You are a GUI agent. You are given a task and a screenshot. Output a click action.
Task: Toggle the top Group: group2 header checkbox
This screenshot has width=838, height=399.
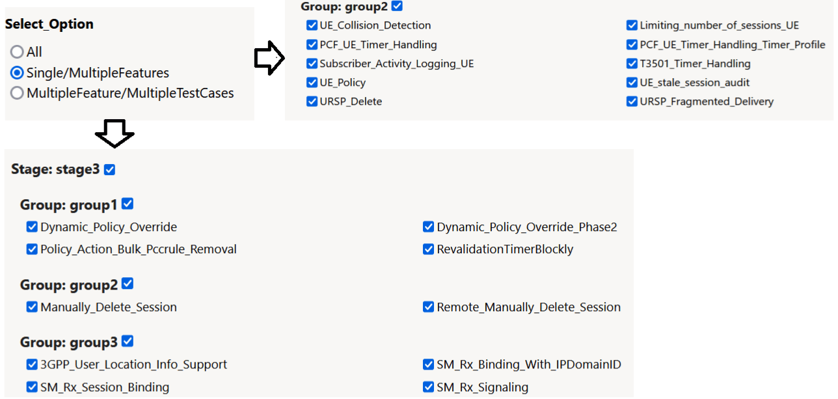click(x=397, y=6)
